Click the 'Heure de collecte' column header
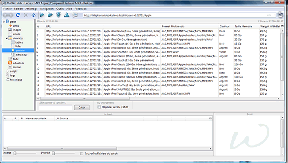This screenshot has width=288, height=163. pyautogui.click(x=39, y=119)
